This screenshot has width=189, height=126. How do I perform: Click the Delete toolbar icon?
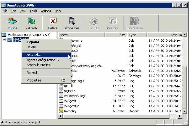tap(53, 21)
